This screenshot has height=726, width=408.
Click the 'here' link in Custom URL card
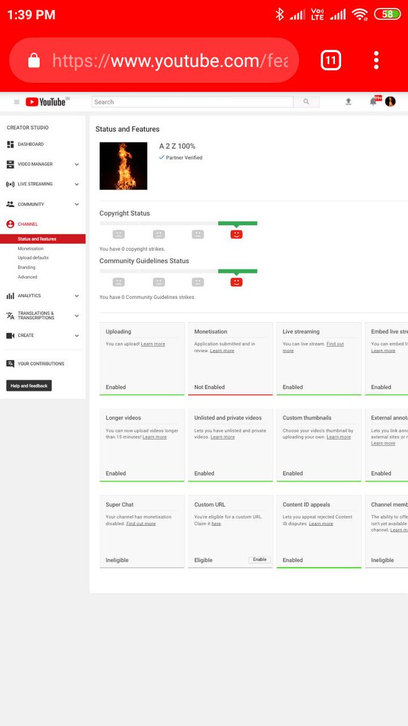(x=216, y=523)
